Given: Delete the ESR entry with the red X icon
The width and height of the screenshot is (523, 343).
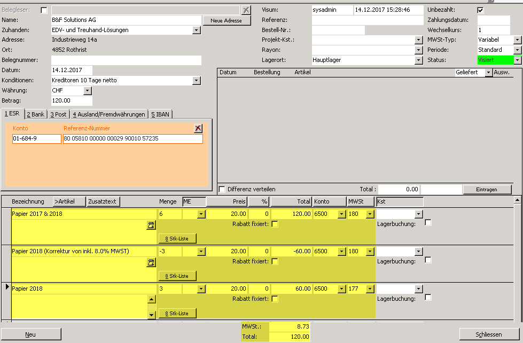Looking at the screenshot, I should pos(198,128).
